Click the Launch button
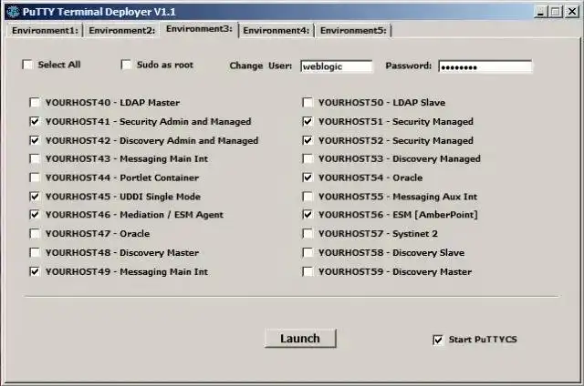Viewport: 584px width, 386px height. (x=300, y=339)
